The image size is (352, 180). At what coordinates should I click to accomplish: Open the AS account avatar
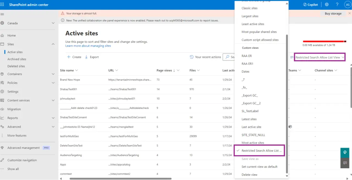click(348, 5)
